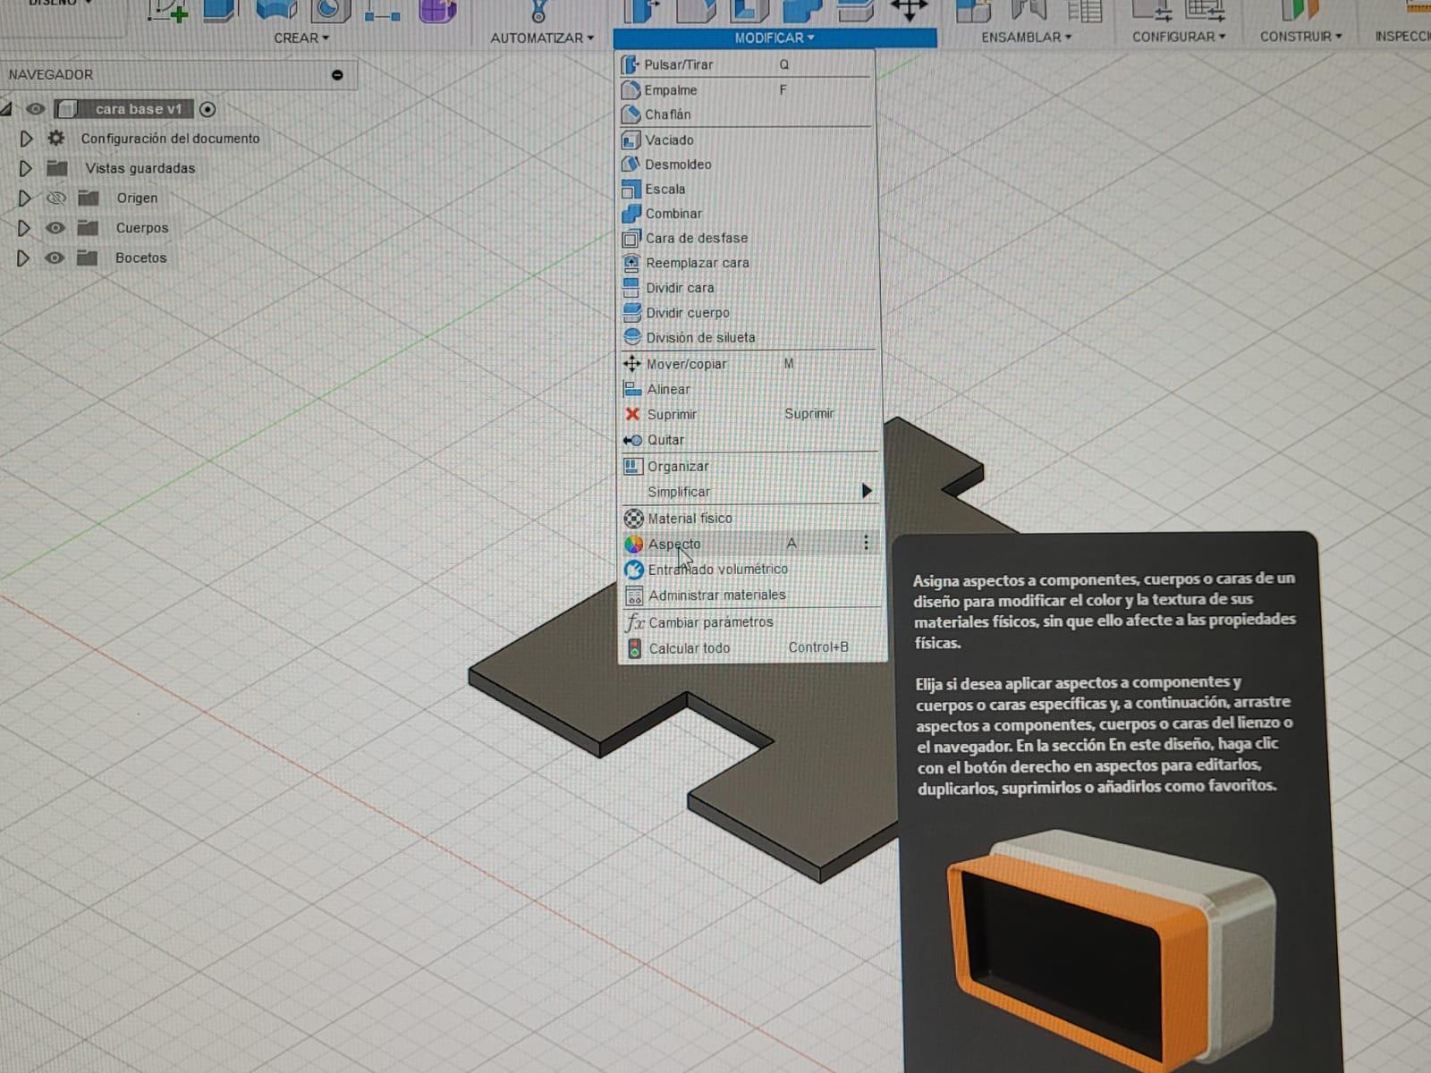Click the fx Cambiar parámetros icon
Viewport: 1431px width, 1073px height.
pos(635,622)
